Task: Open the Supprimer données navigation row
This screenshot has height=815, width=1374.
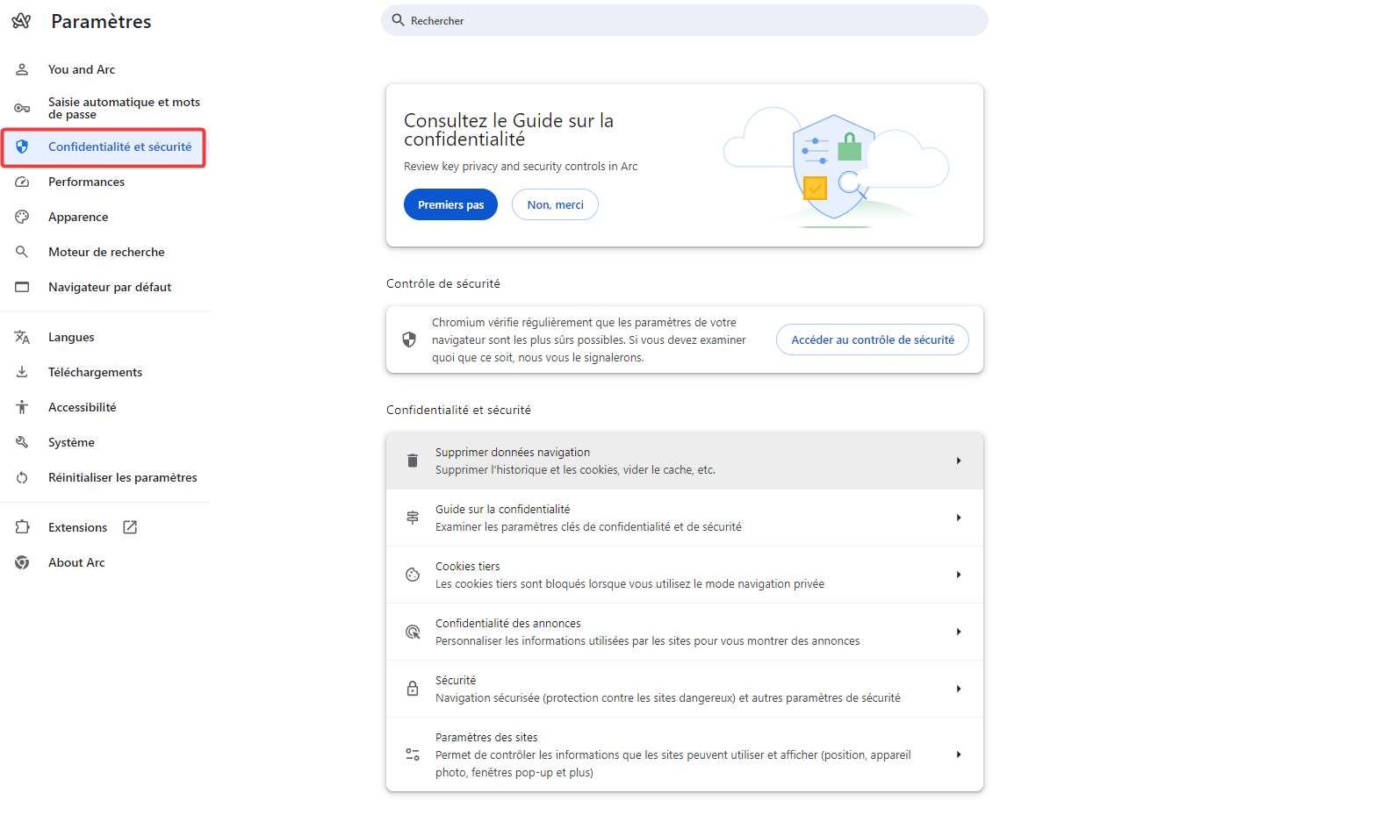Action: tap(685, 461)
